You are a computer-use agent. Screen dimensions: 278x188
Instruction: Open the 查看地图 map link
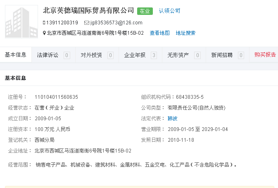[x=159, y=33]
